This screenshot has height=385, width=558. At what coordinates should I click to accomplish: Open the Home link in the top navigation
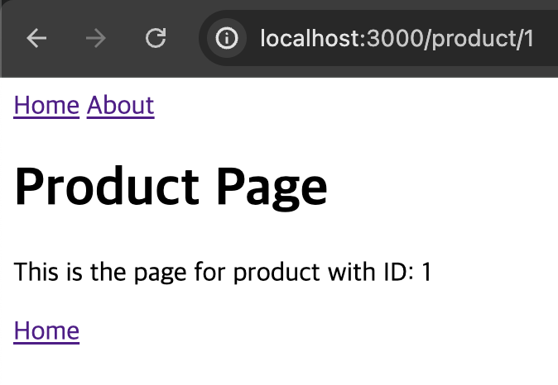point(46,106)
